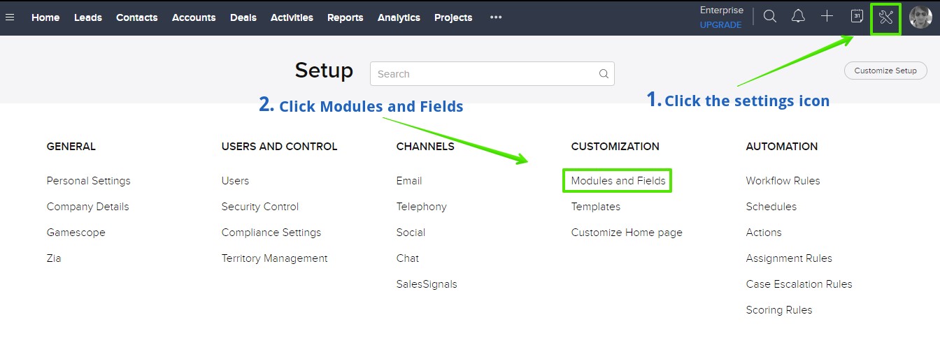Open SalesSignals settings
This screenshot has height=338, width=940.
[427, 284]
